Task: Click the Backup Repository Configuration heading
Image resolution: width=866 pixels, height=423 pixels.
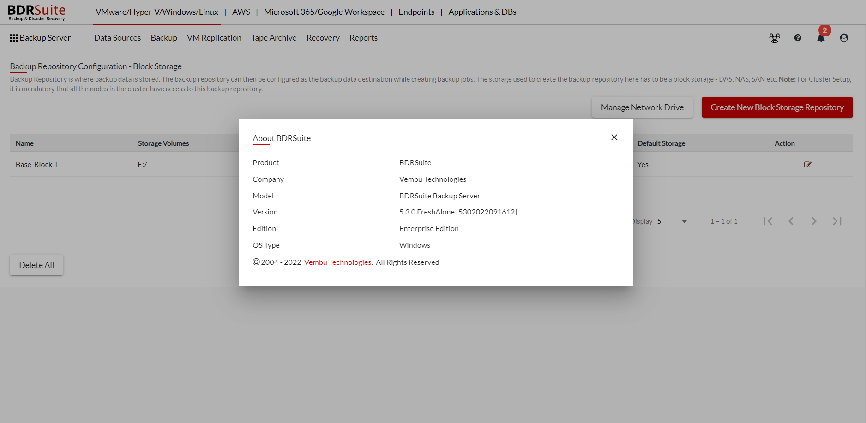Action: (96, 66)
